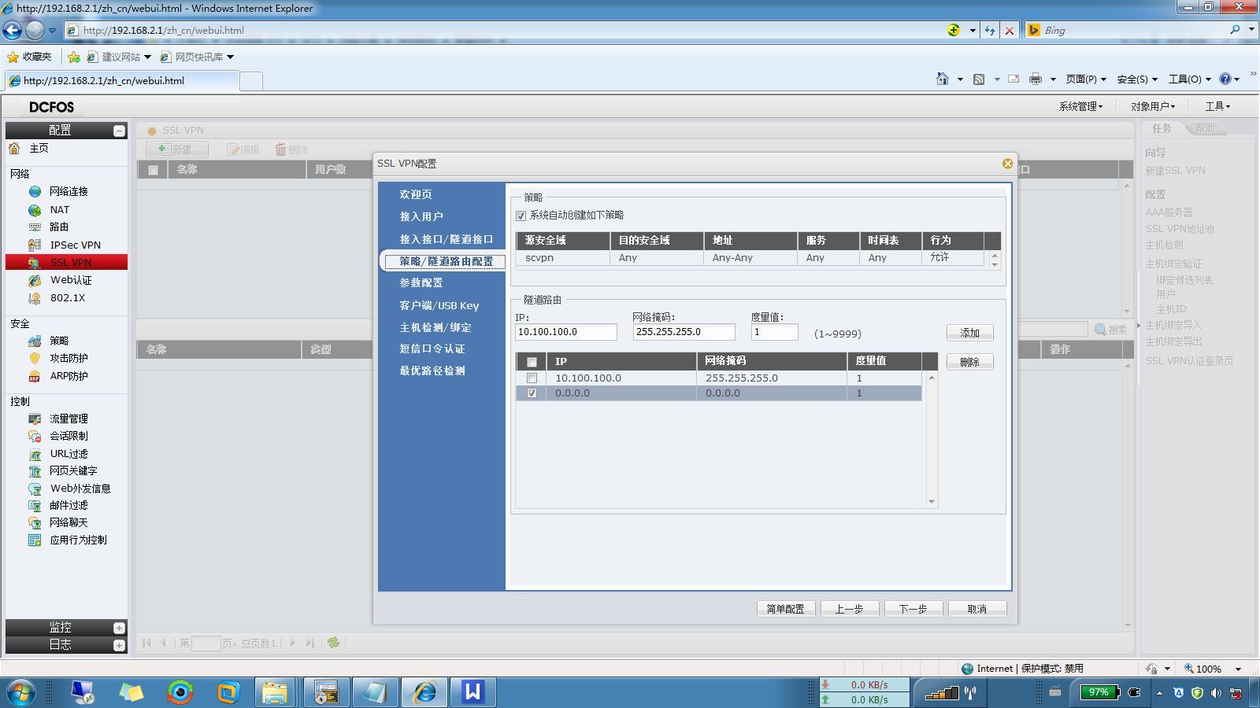This screenshot has height=708, width=1260.
Task: Click the IE print icon
Action: (x=1036, y=79)
